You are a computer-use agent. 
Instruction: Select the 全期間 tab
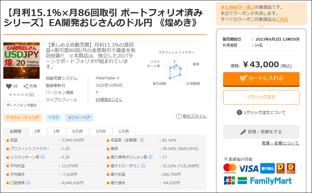(16, 132)
